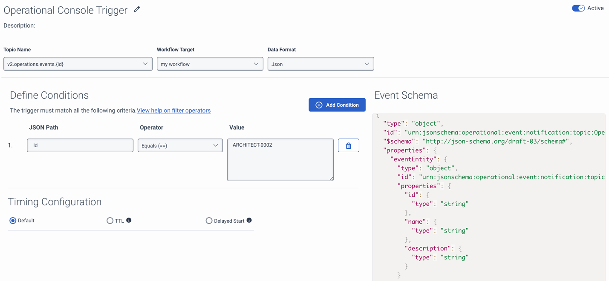Click the info icon beside Delayed Start
609x281 pixels.
click(x=249, y=220)
